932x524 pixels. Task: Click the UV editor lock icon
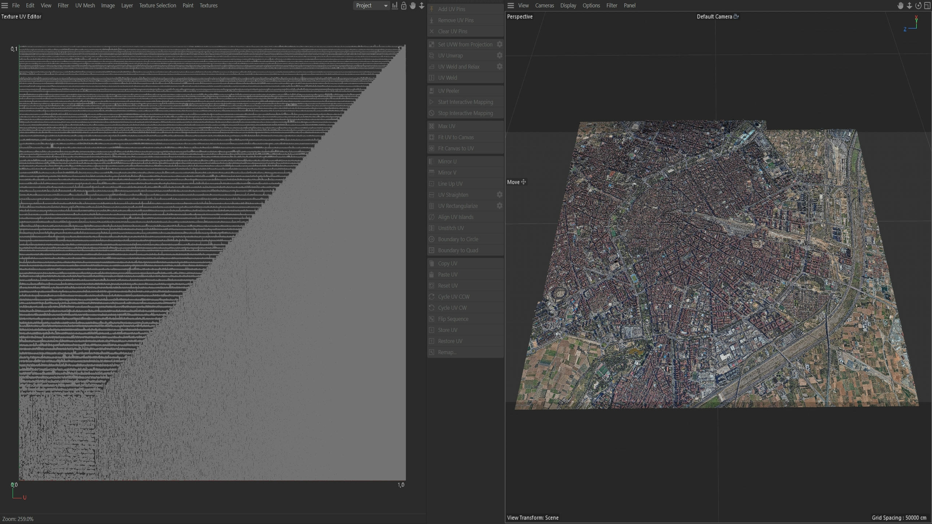(404, 5)
